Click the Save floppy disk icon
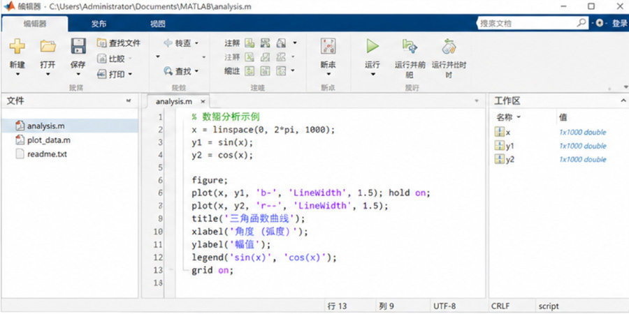This screenshot has width=629, height=314. pyautogui.click(x=78, y=46)
